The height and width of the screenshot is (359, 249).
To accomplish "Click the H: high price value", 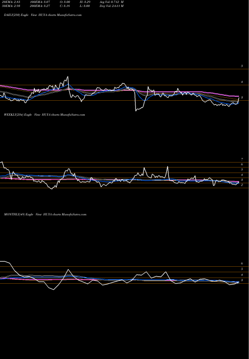I will coord(85,2).
